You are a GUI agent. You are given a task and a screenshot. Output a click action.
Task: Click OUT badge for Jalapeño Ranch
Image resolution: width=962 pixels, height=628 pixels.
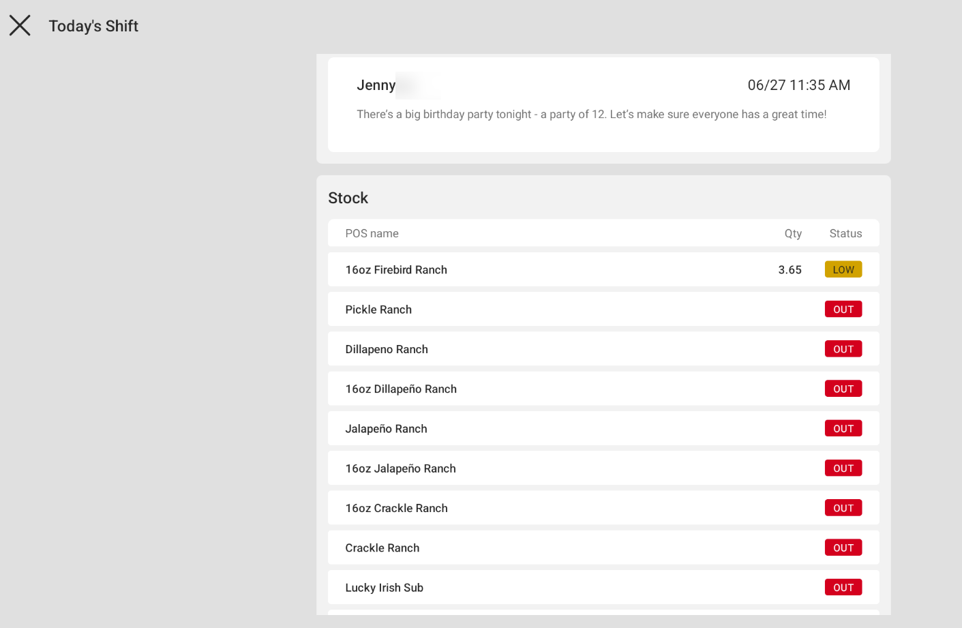point(843,428)
